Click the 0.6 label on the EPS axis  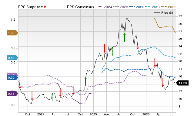[13, 63]
